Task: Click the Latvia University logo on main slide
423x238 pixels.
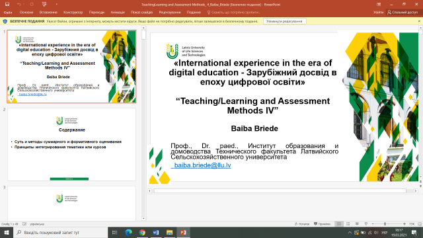Action: tap(186, 52)
